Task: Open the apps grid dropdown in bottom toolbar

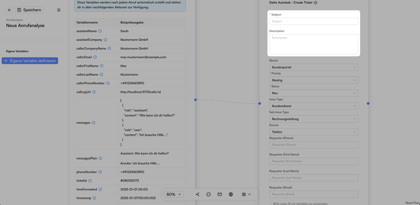Action: [x=246, y=194]
